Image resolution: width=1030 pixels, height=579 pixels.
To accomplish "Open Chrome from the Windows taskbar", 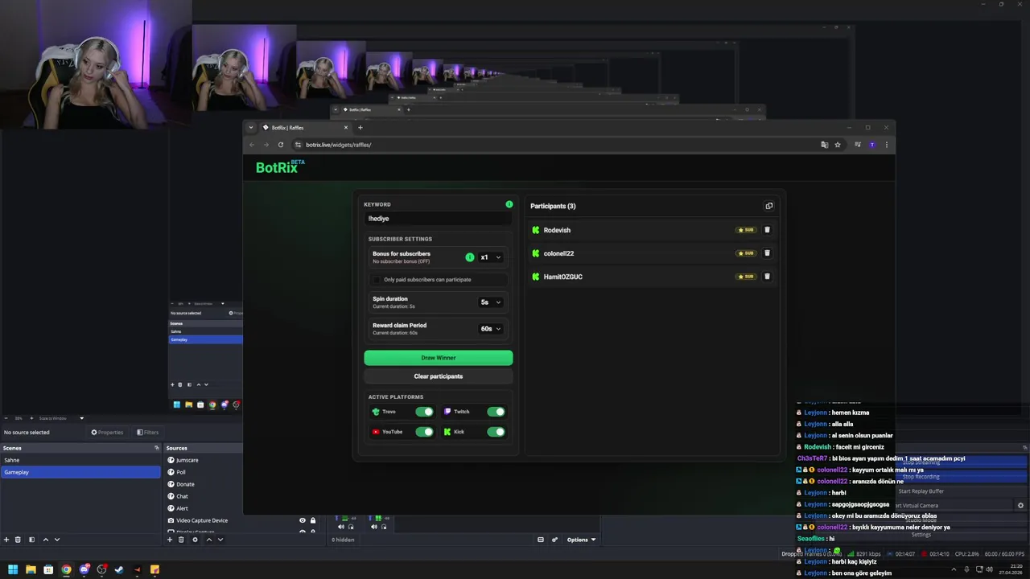I will click(x=66, y=569).
